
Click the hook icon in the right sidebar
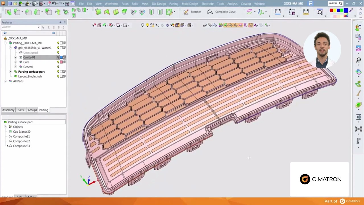358,60
